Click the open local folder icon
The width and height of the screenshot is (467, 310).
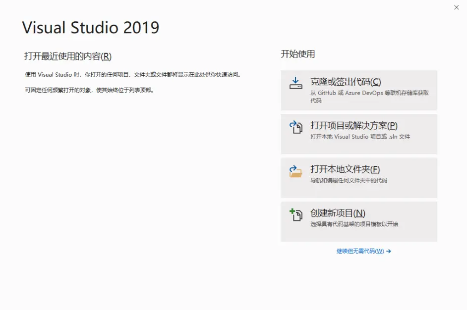(x=296, y=171)
